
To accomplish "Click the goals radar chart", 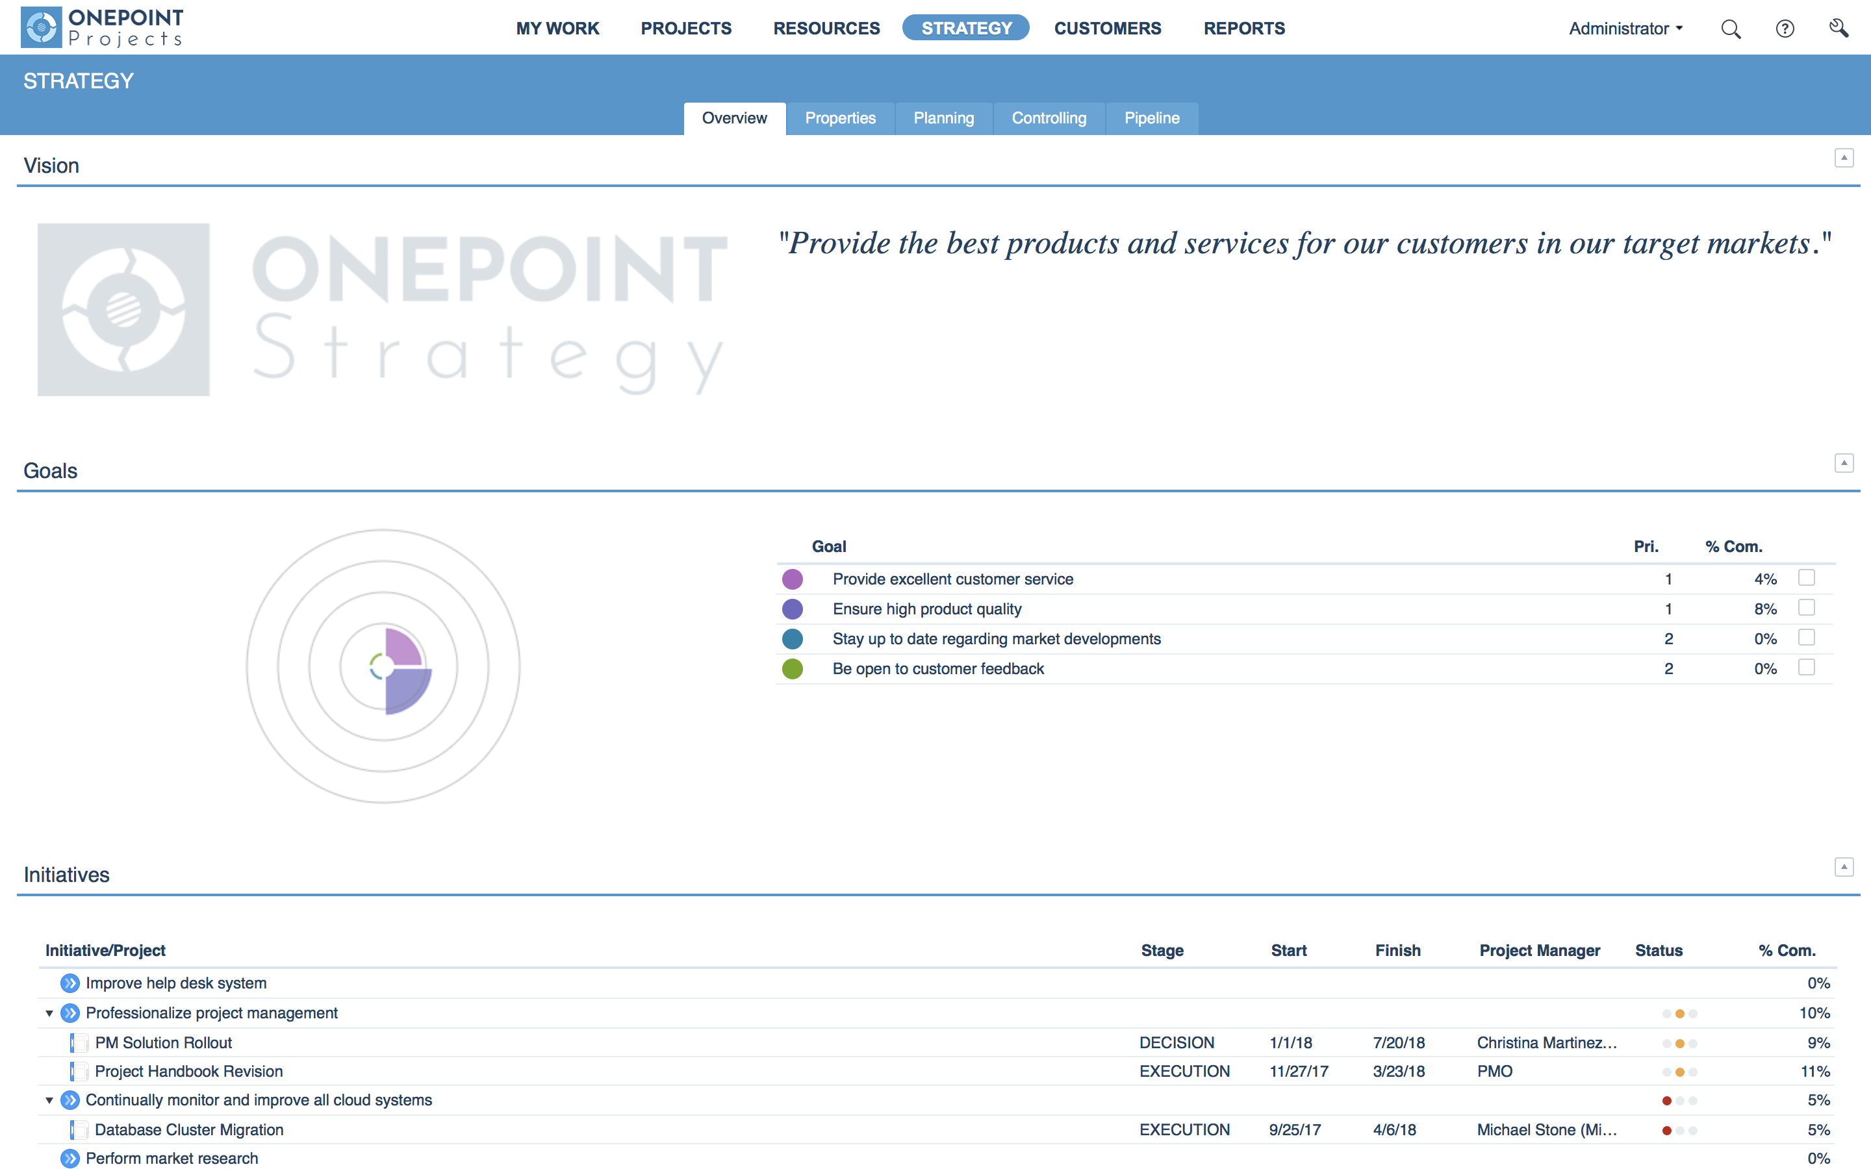I will [x=384, y=666].
